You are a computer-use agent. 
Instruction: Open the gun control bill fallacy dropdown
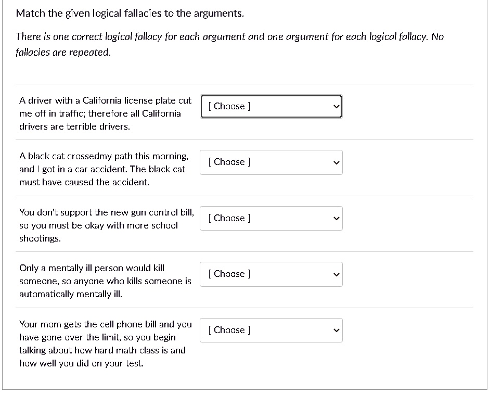point(270,218)
